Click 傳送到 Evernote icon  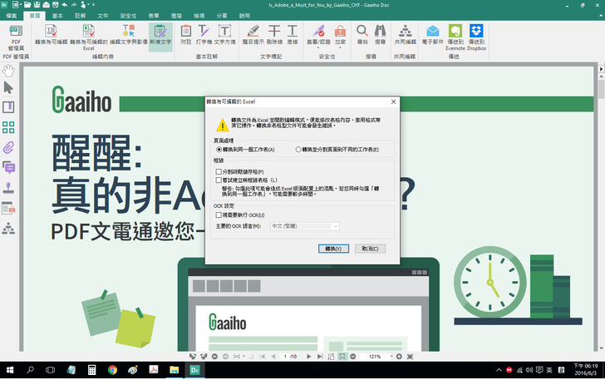coord(455,36)
